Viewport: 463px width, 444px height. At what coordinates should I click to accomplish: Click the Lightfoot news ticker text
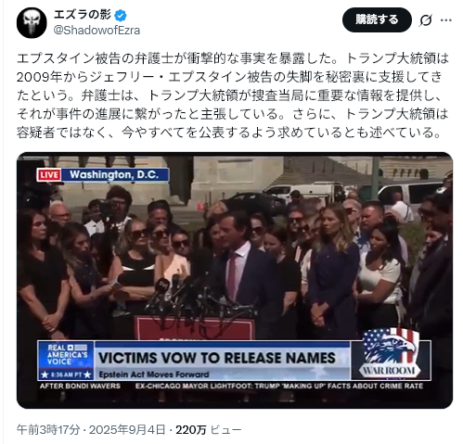click(x=279, y=386)
